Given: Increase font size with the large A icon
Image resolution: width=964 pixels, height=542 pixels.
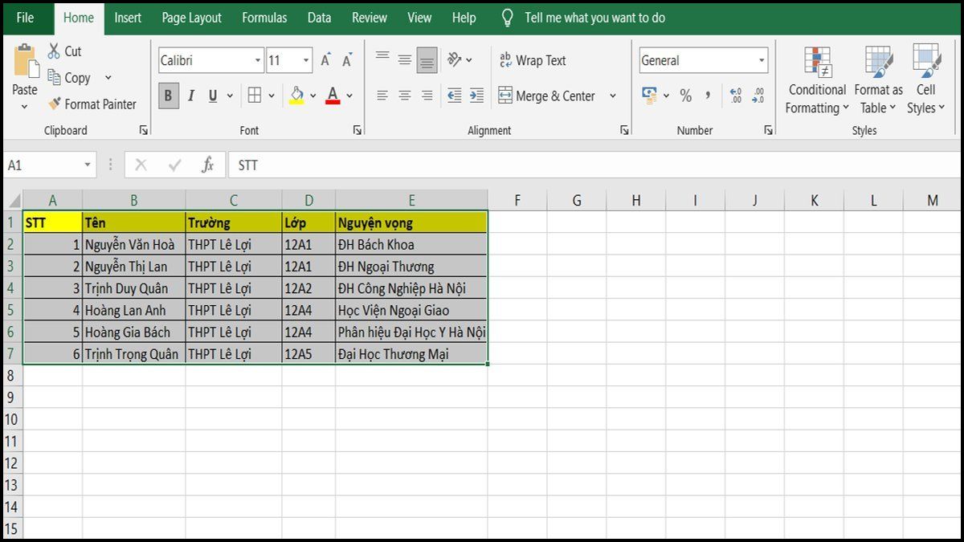Looking at the screenshot, I should coord(325,60).
